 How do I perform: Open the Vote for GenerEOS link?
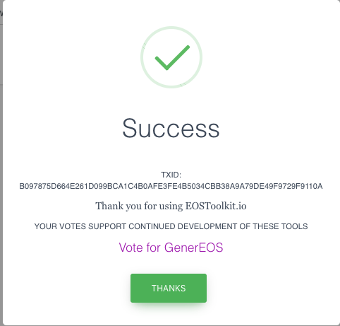[x=171, y=248]
